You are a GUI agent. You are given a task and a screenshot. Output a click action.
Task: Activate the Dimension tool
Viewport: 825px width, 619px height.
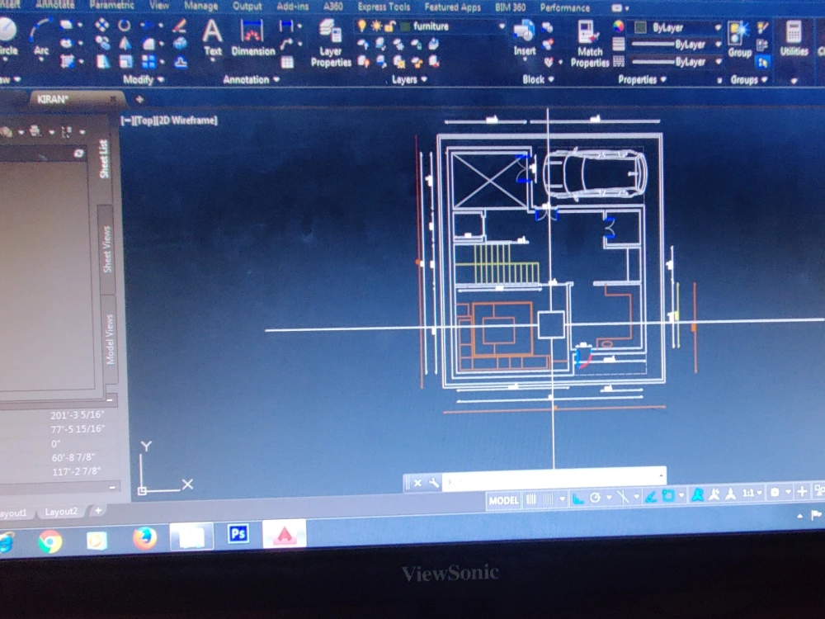[252, 38]
